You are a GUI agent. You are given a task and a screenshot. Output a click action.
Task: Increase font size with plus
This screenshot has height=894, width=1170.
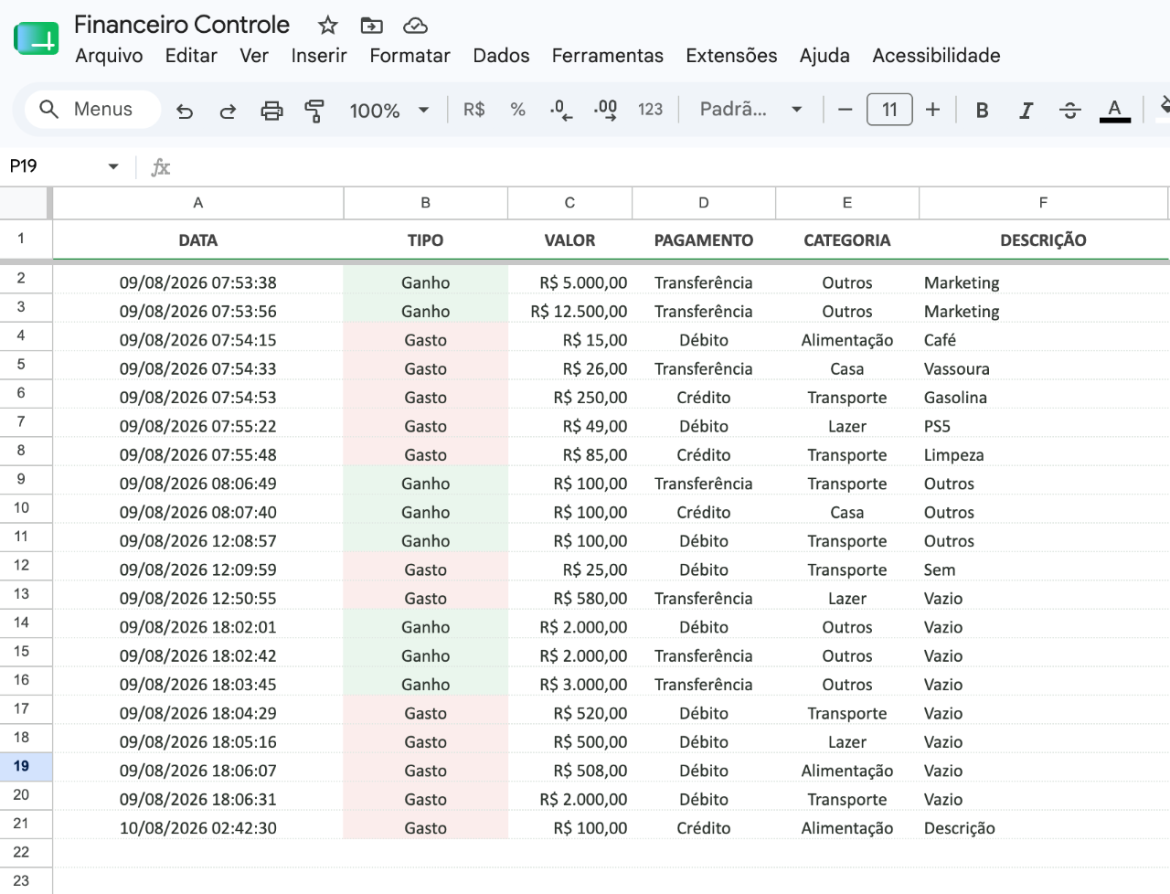(x=932, y=110)
